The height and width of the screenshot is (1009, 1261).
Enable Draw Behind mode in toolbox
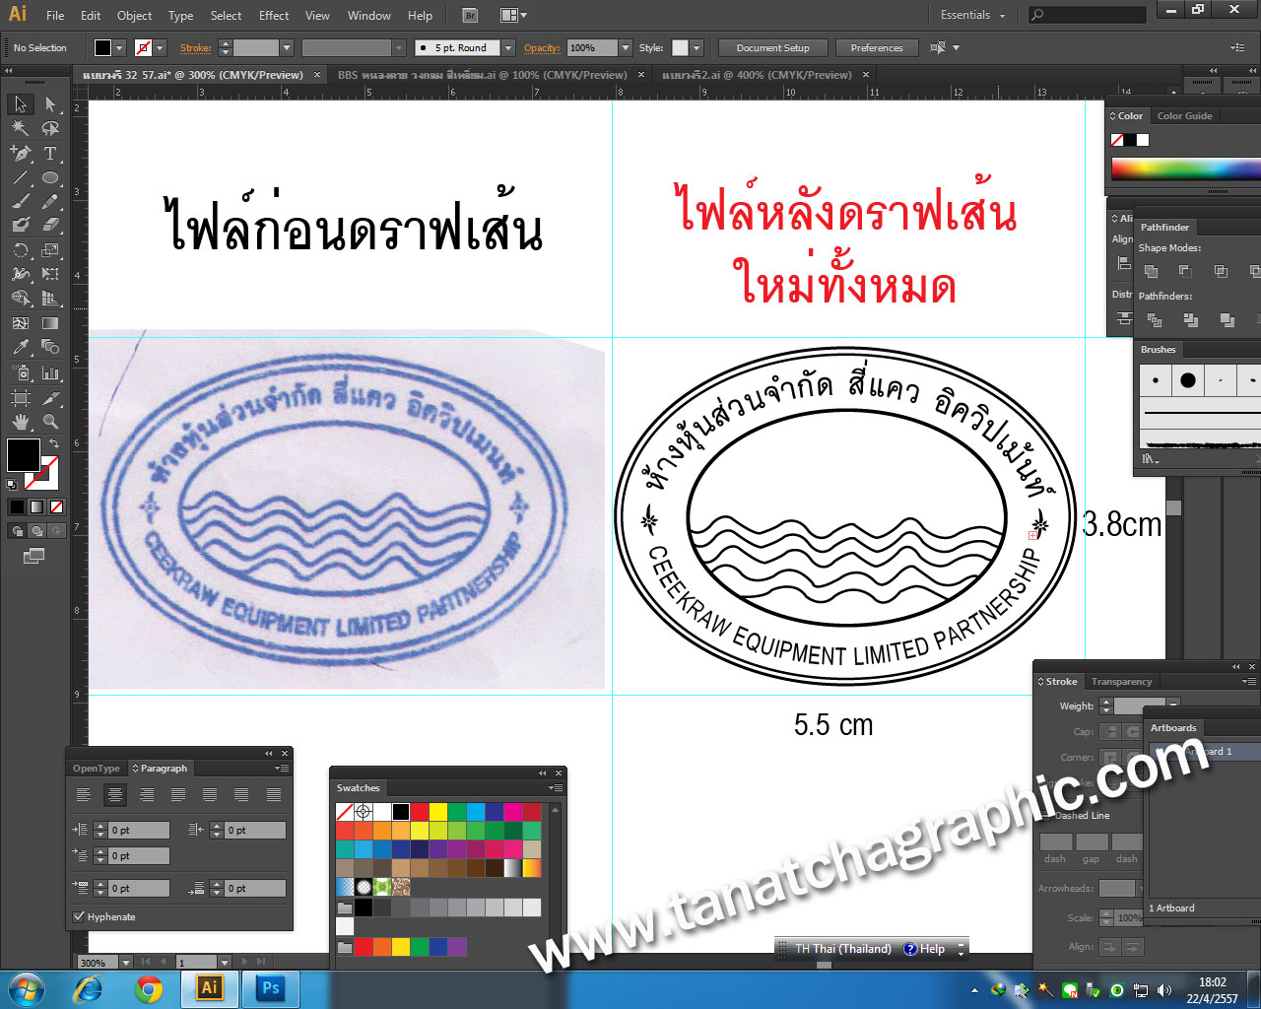[36, 531]
